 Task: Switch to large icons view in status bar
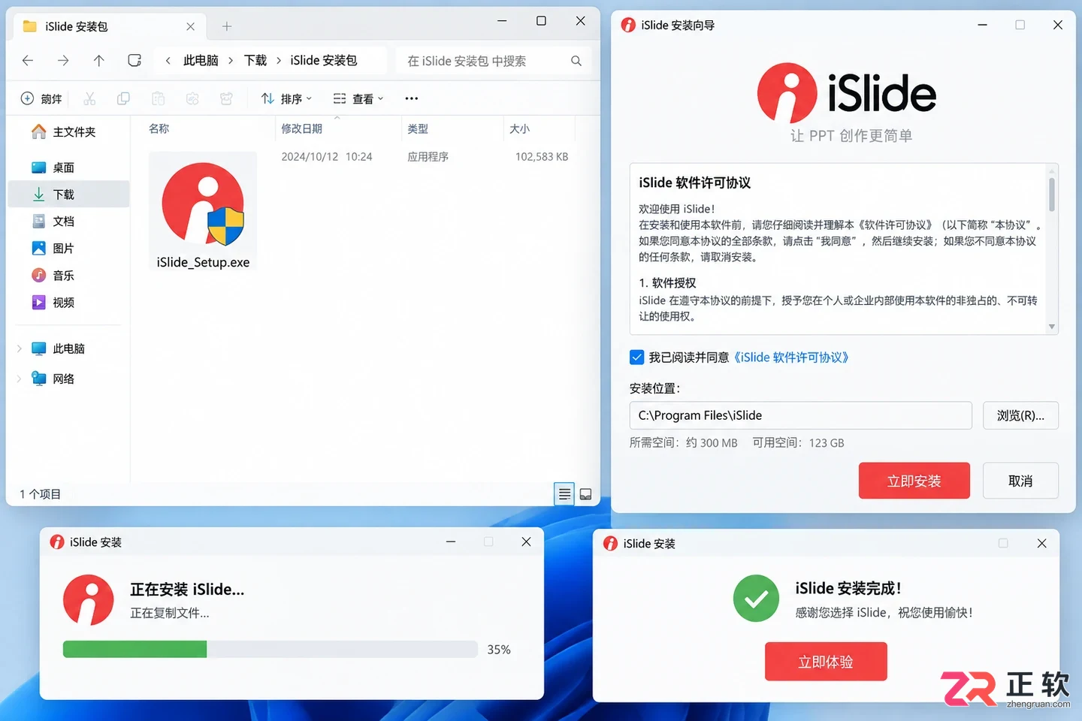[586, 494]
